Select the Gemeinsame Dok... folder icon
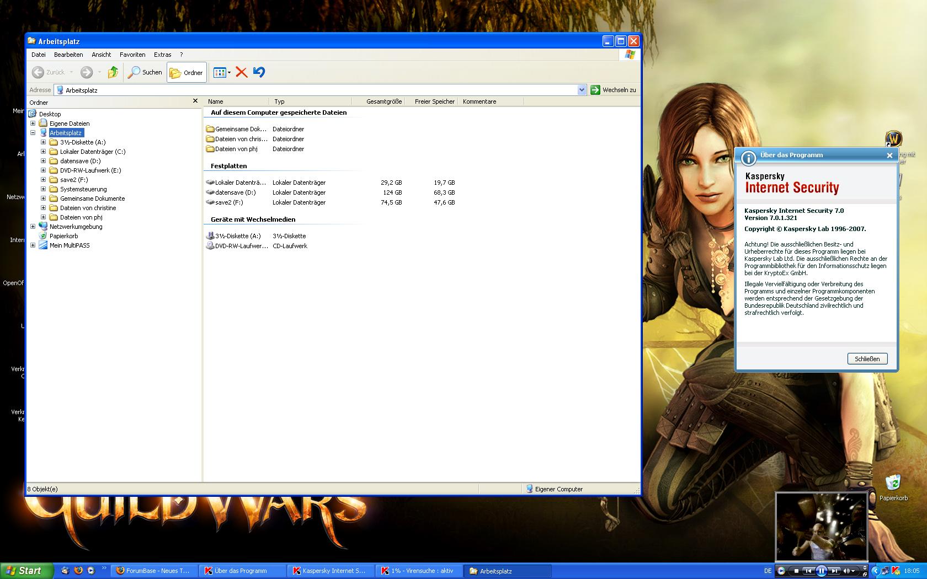 210,129
